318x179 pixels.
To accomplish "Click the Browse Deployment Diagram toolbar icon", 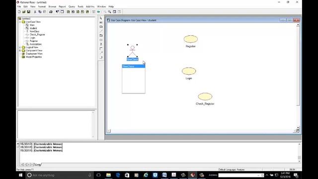I will click(x=87, y=12).
